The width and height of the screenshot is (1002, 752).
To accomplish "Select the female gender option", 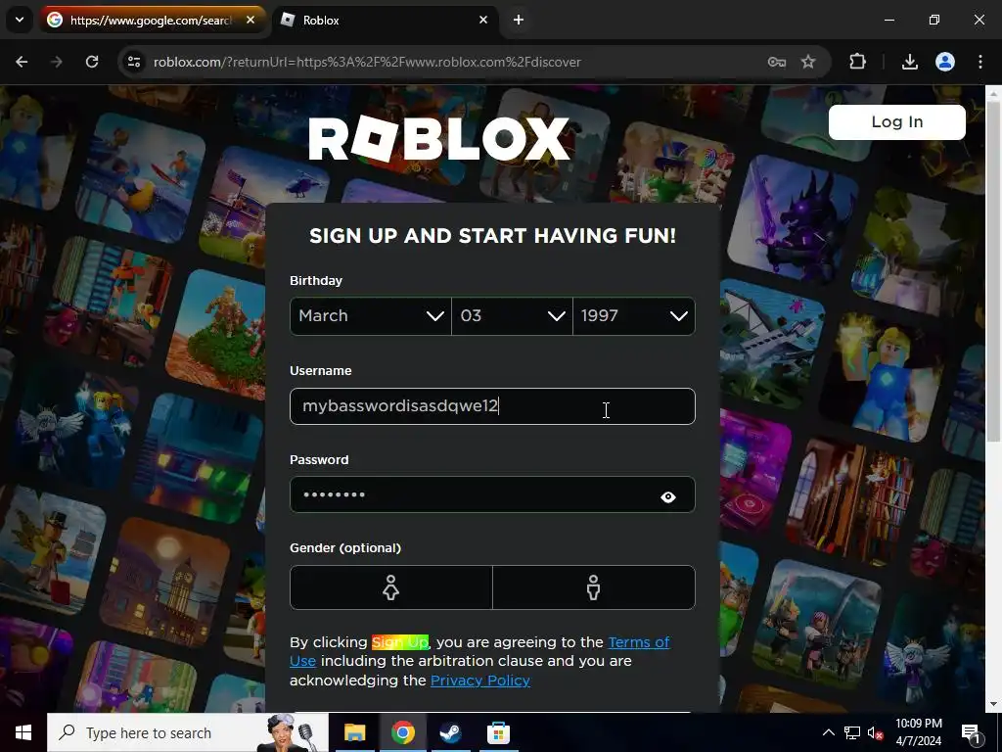I will click(x=391, y=587).
